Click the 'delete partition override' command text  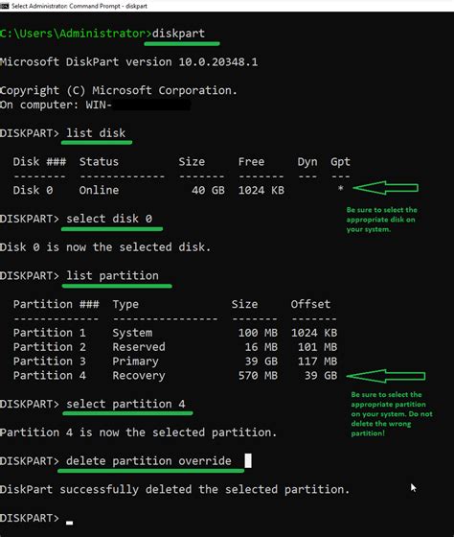click(148, 461)
